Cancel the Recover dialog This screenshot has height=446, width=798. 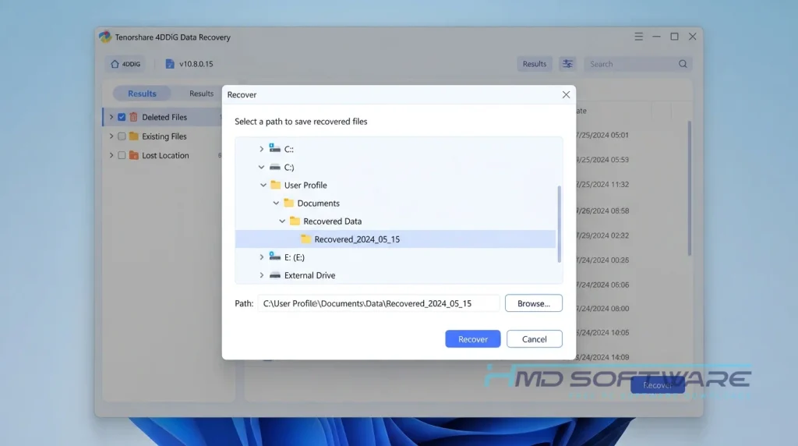click(535, 339)
